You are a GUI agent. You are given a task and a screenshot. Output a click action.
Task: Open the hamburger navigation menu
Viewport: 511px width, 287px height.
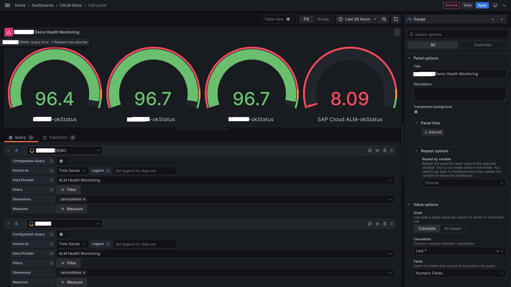(x=7, y=5)
